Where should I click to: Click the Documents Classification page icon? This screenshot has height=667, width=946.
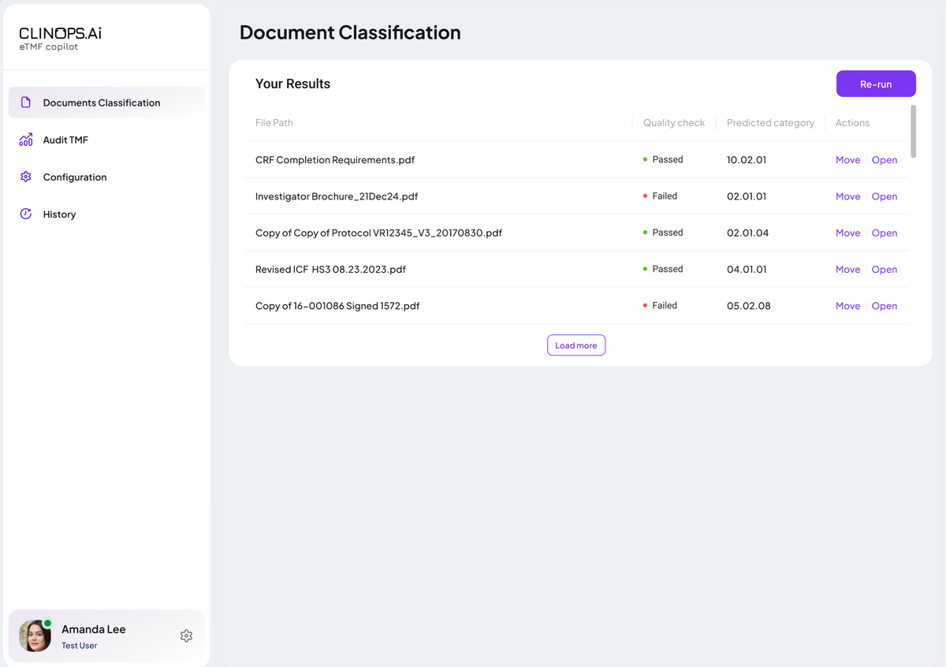point(26,102)
